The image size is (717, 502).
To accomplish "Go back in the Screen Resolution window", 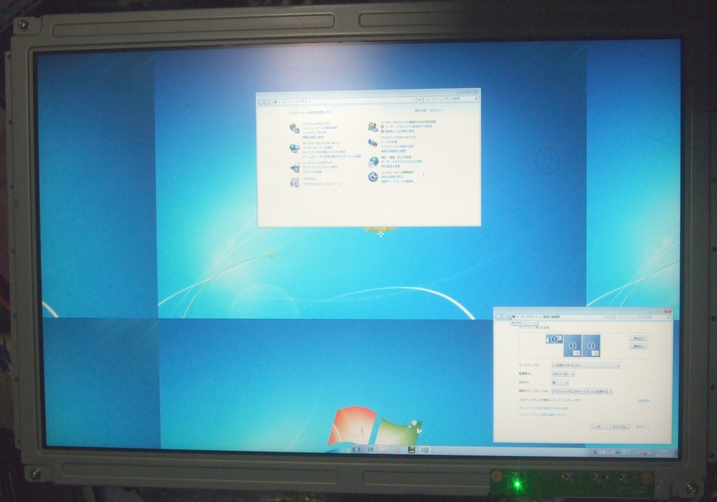I will 498,317.
